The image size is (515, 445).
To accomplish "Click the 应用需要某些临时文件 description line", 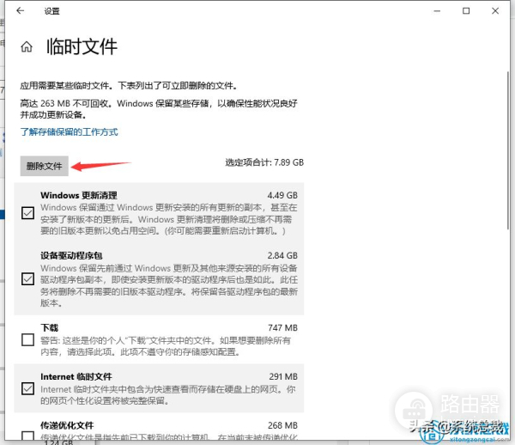I will (129, 86).
